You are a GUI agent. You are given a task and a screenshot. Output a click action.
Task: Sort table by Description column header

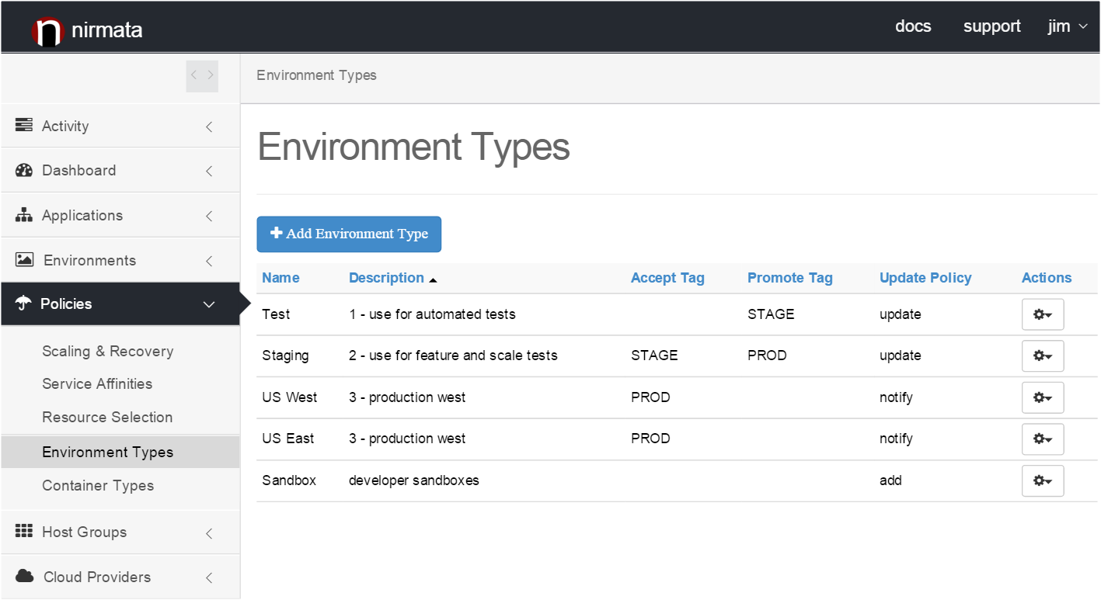click(x=386, y=278)
